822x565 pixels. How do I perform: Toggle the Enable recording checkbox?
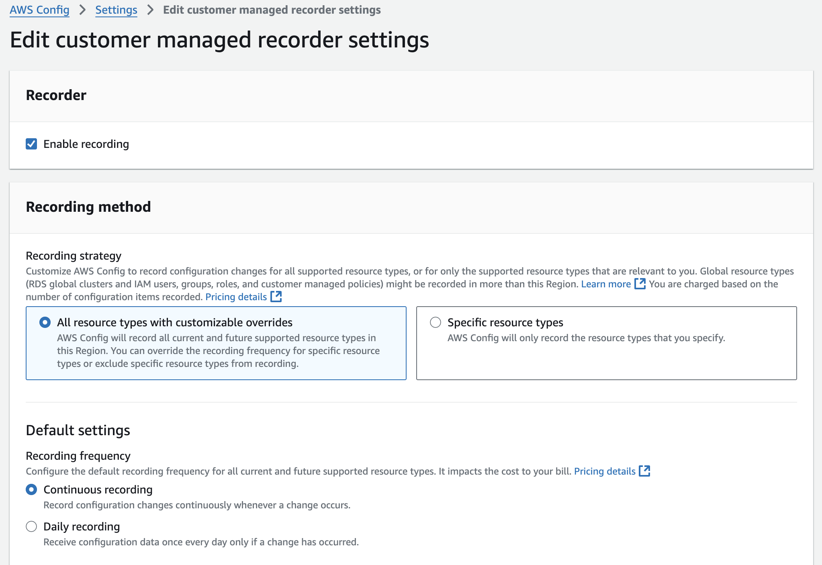pyautogui.click(x=31, y=144)
